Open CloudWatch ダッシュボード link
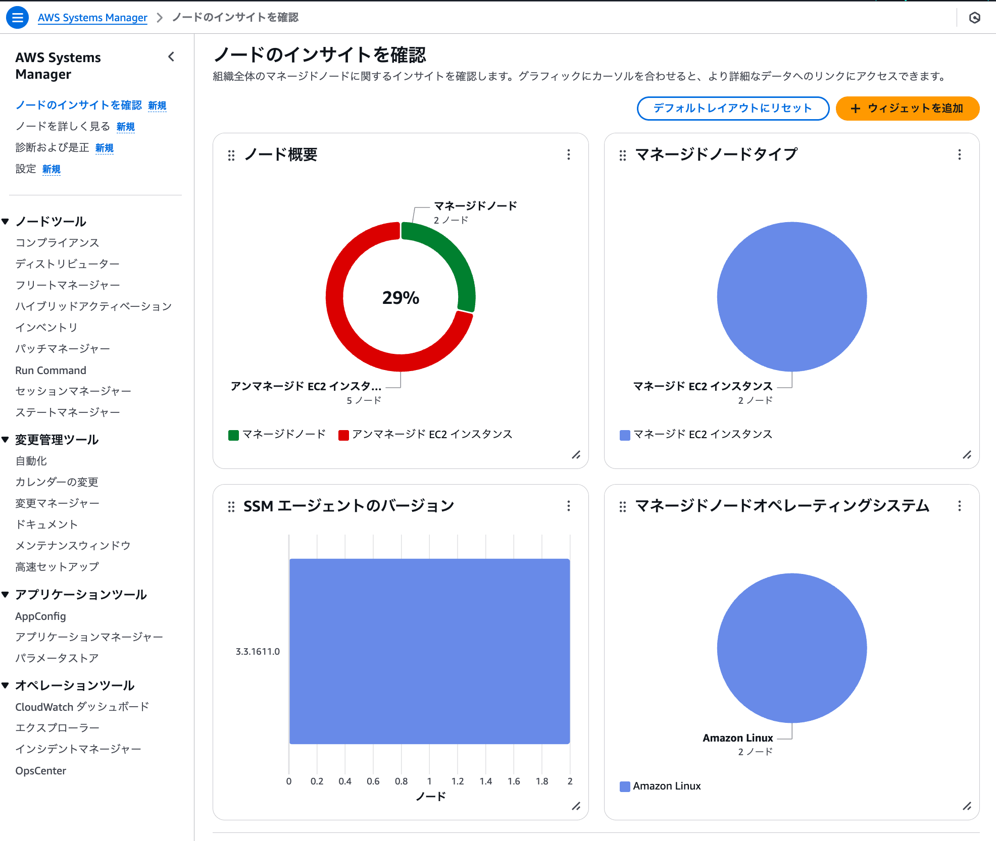 tap(82, 707)
